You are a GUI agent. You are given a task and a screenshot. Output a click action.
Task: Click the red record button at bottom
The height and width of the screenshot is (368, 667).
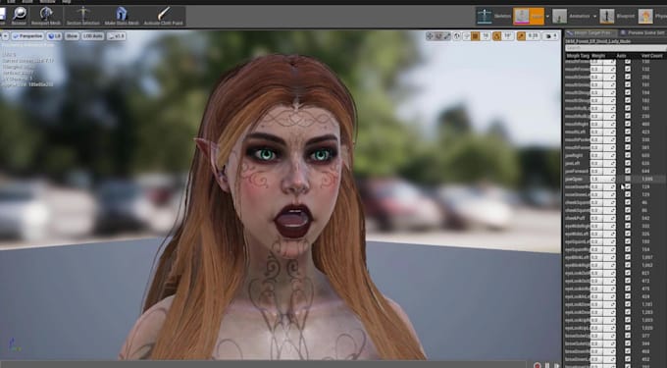pyautogui.click(x=538, y=365)
